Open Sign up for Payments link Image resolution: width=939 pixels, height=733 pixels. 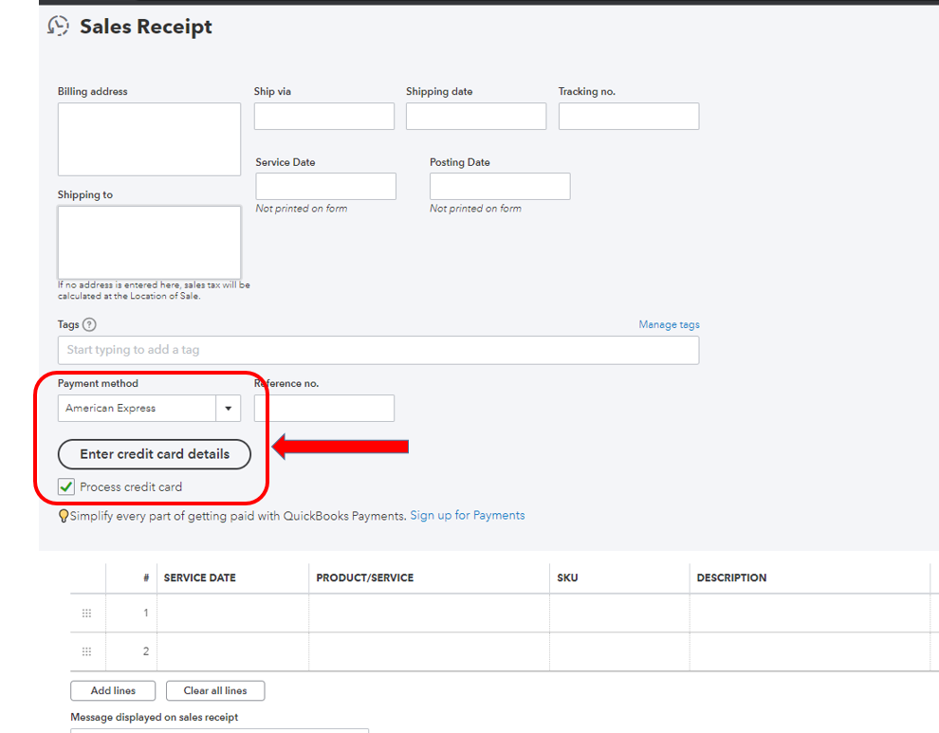467,515
